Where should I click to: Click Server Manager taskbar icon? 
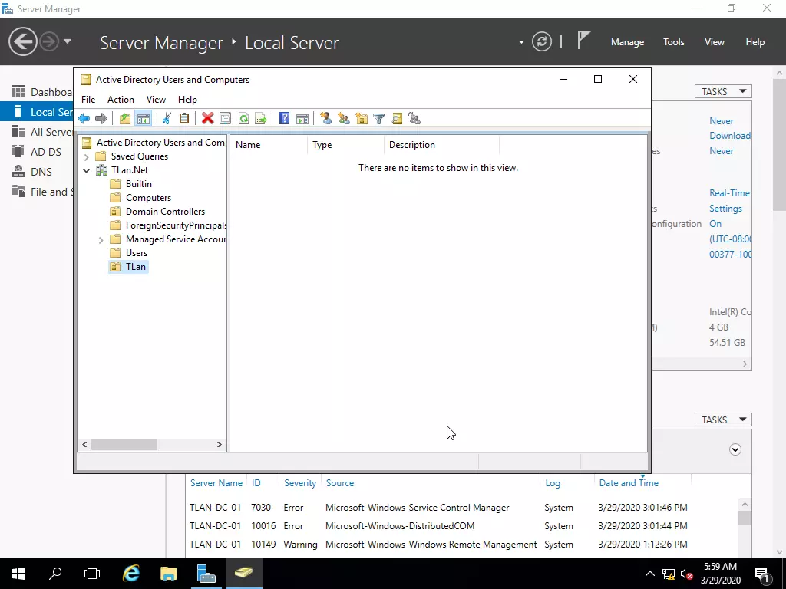(x=206, y=573)
